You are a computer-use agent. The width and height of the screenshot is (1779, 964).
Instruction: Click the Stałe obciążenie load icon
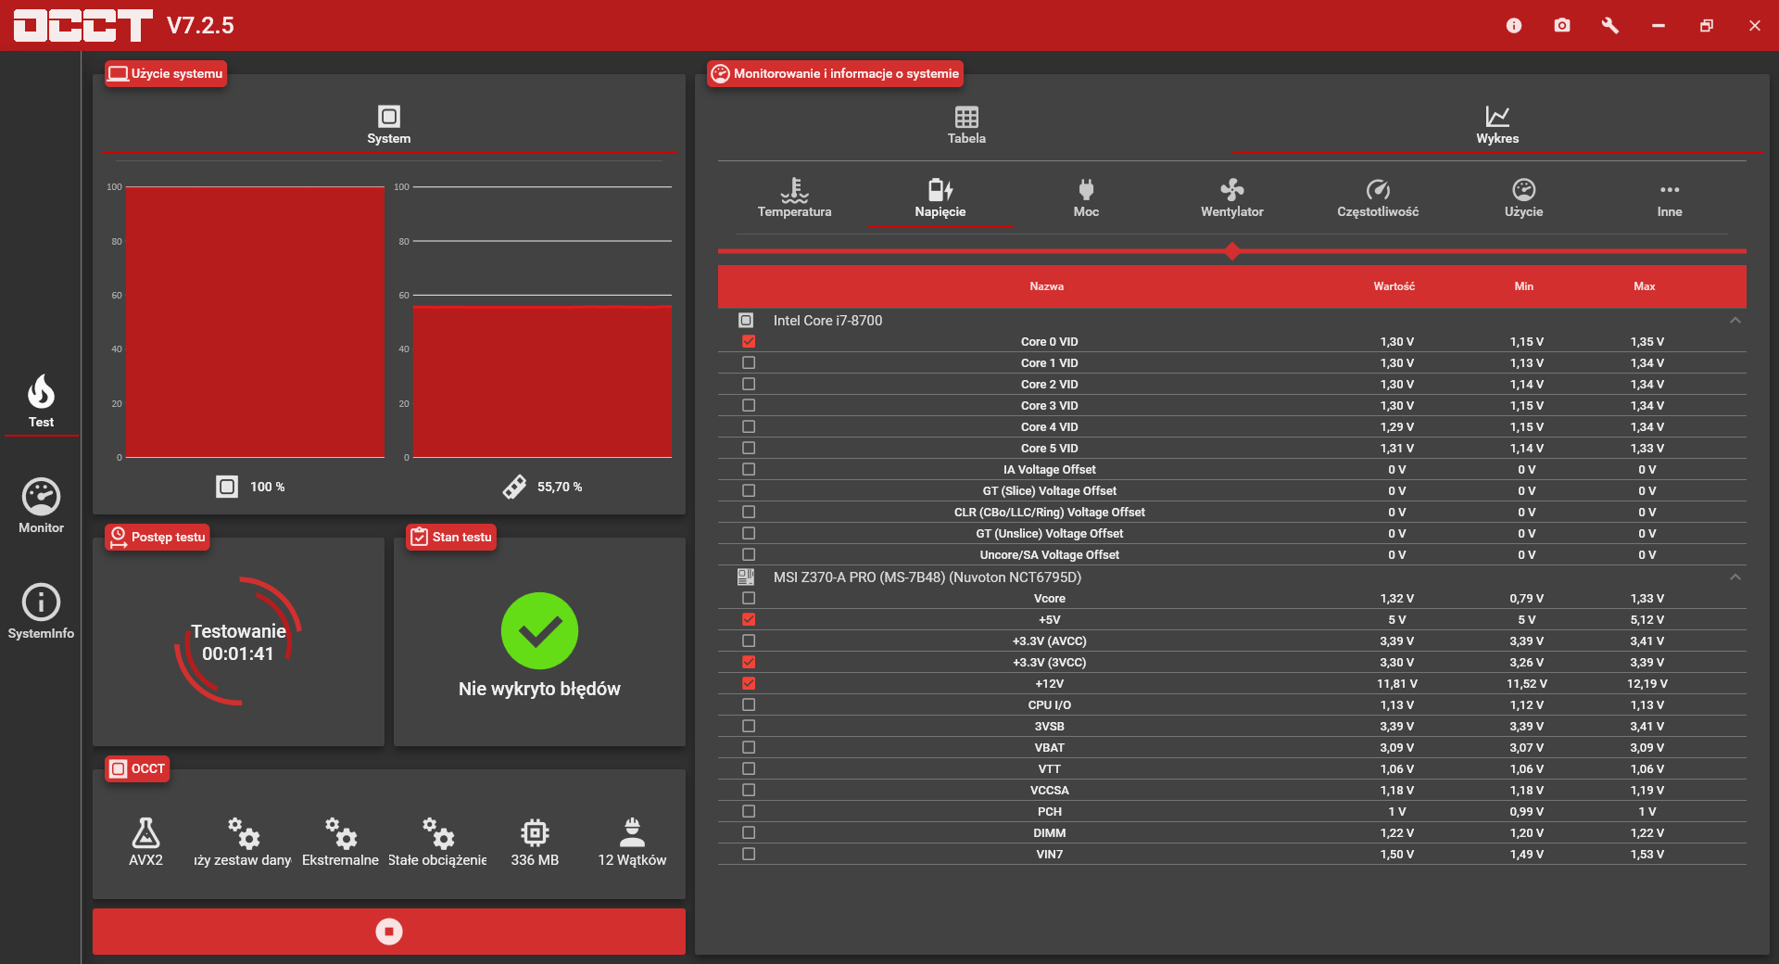point(438,833)
